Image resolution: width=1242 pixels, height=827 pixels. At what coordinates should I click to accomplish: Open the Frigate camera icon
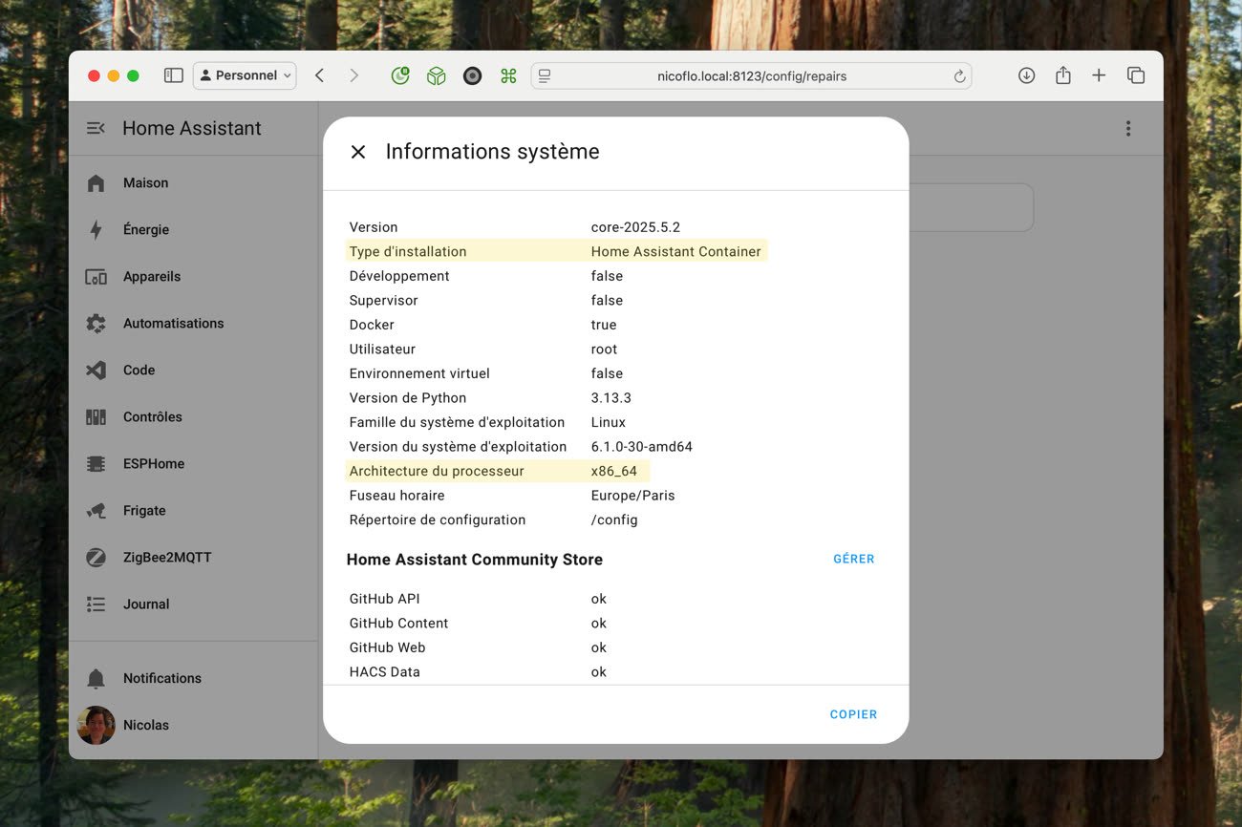(96, 511)
